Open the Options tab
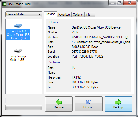This screenshot has height=117, width=138. [x=78, y=15]
